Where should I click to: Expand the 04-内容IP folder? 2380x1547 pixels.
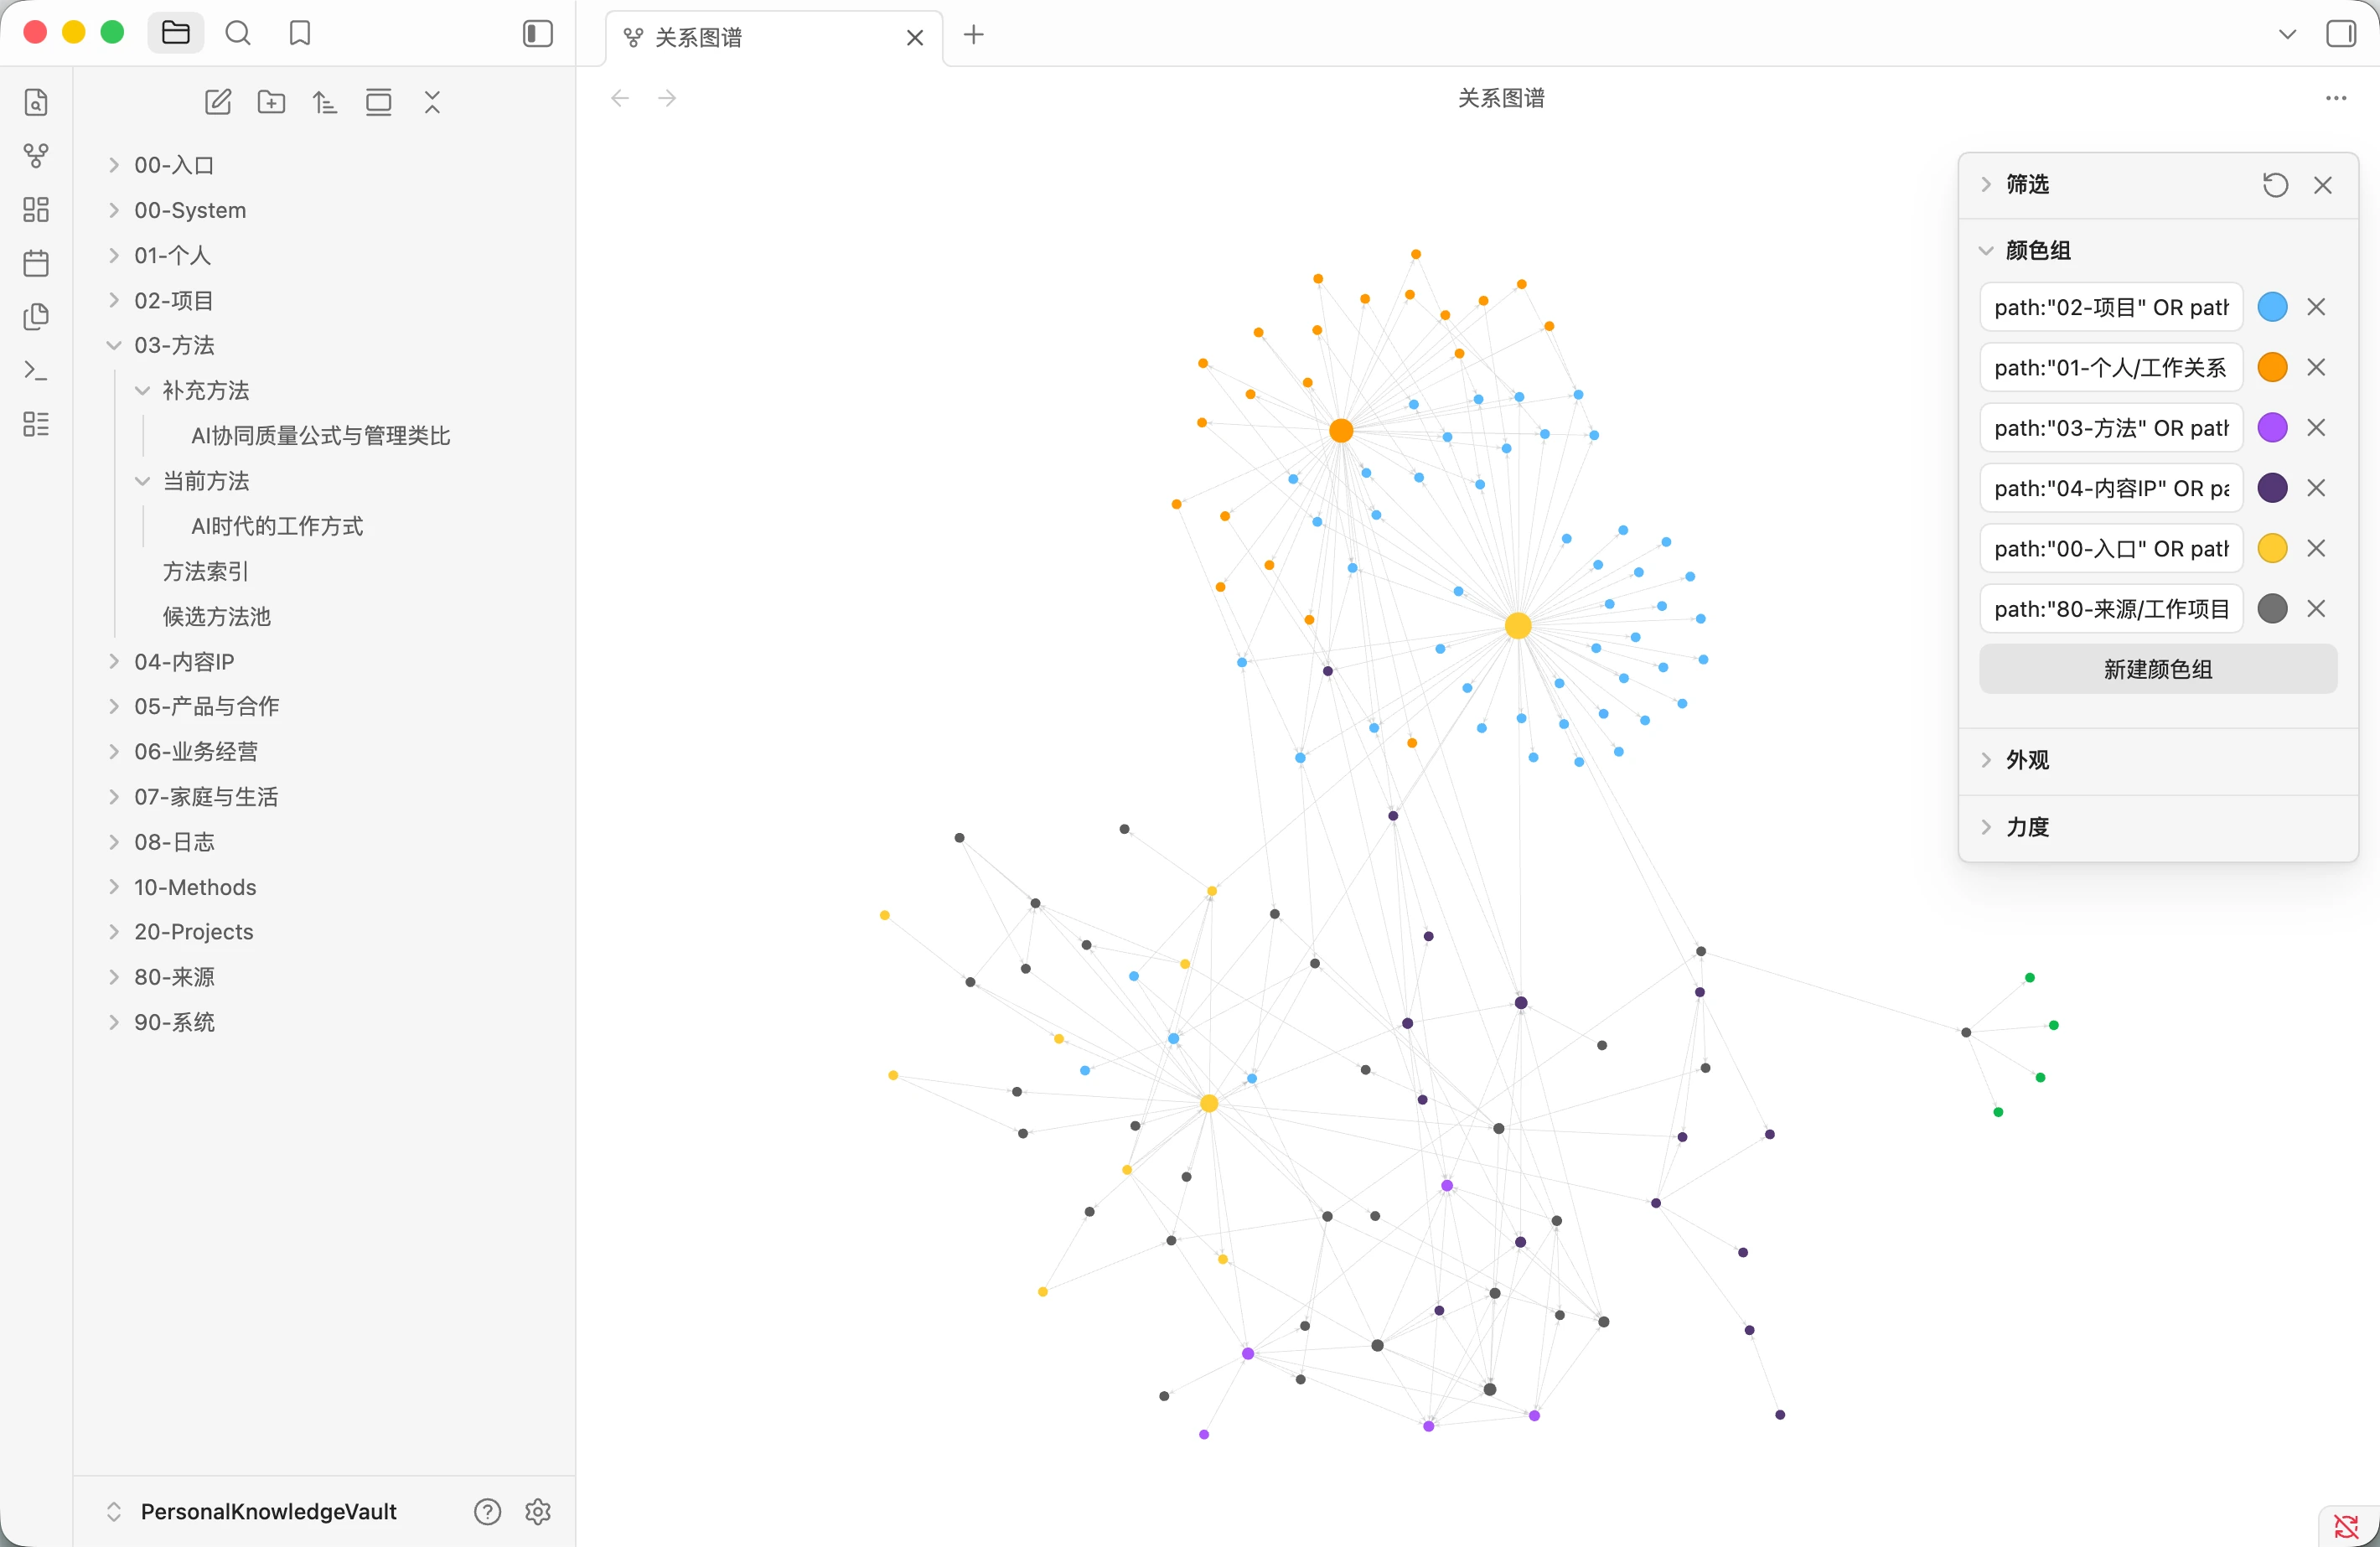point(184,661)
